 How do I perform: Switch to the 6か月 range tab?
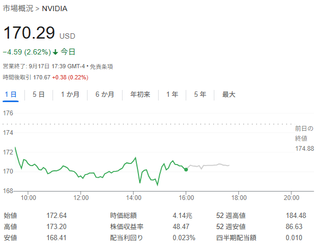coord(105,95)
